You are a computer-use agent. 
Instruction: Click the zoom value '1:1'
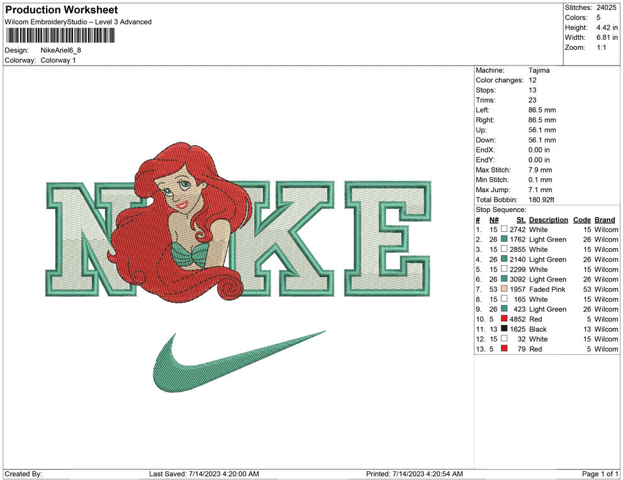(601, 47)
